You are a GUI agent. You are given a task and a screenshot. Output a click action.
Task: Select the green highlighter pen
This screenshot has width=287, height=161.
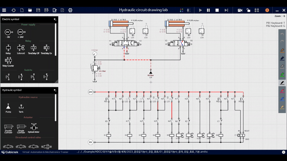(x=282, y=75)
